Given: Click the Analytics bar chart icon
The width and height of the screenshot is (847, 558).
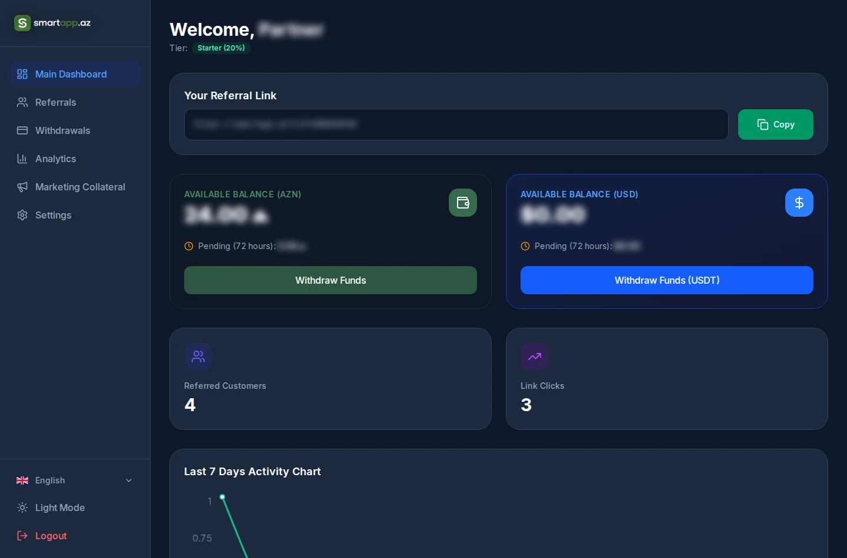Looking at the screenshot, I should [22, 159].
